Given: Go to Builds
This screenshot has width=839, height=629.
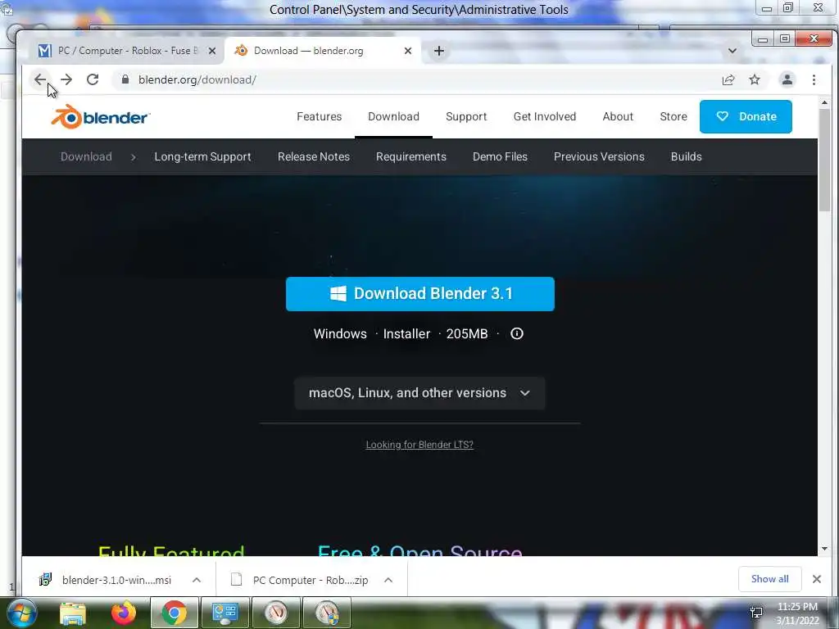Looking at the screenshot, I should pyautogui.click(x=687, y=156).
